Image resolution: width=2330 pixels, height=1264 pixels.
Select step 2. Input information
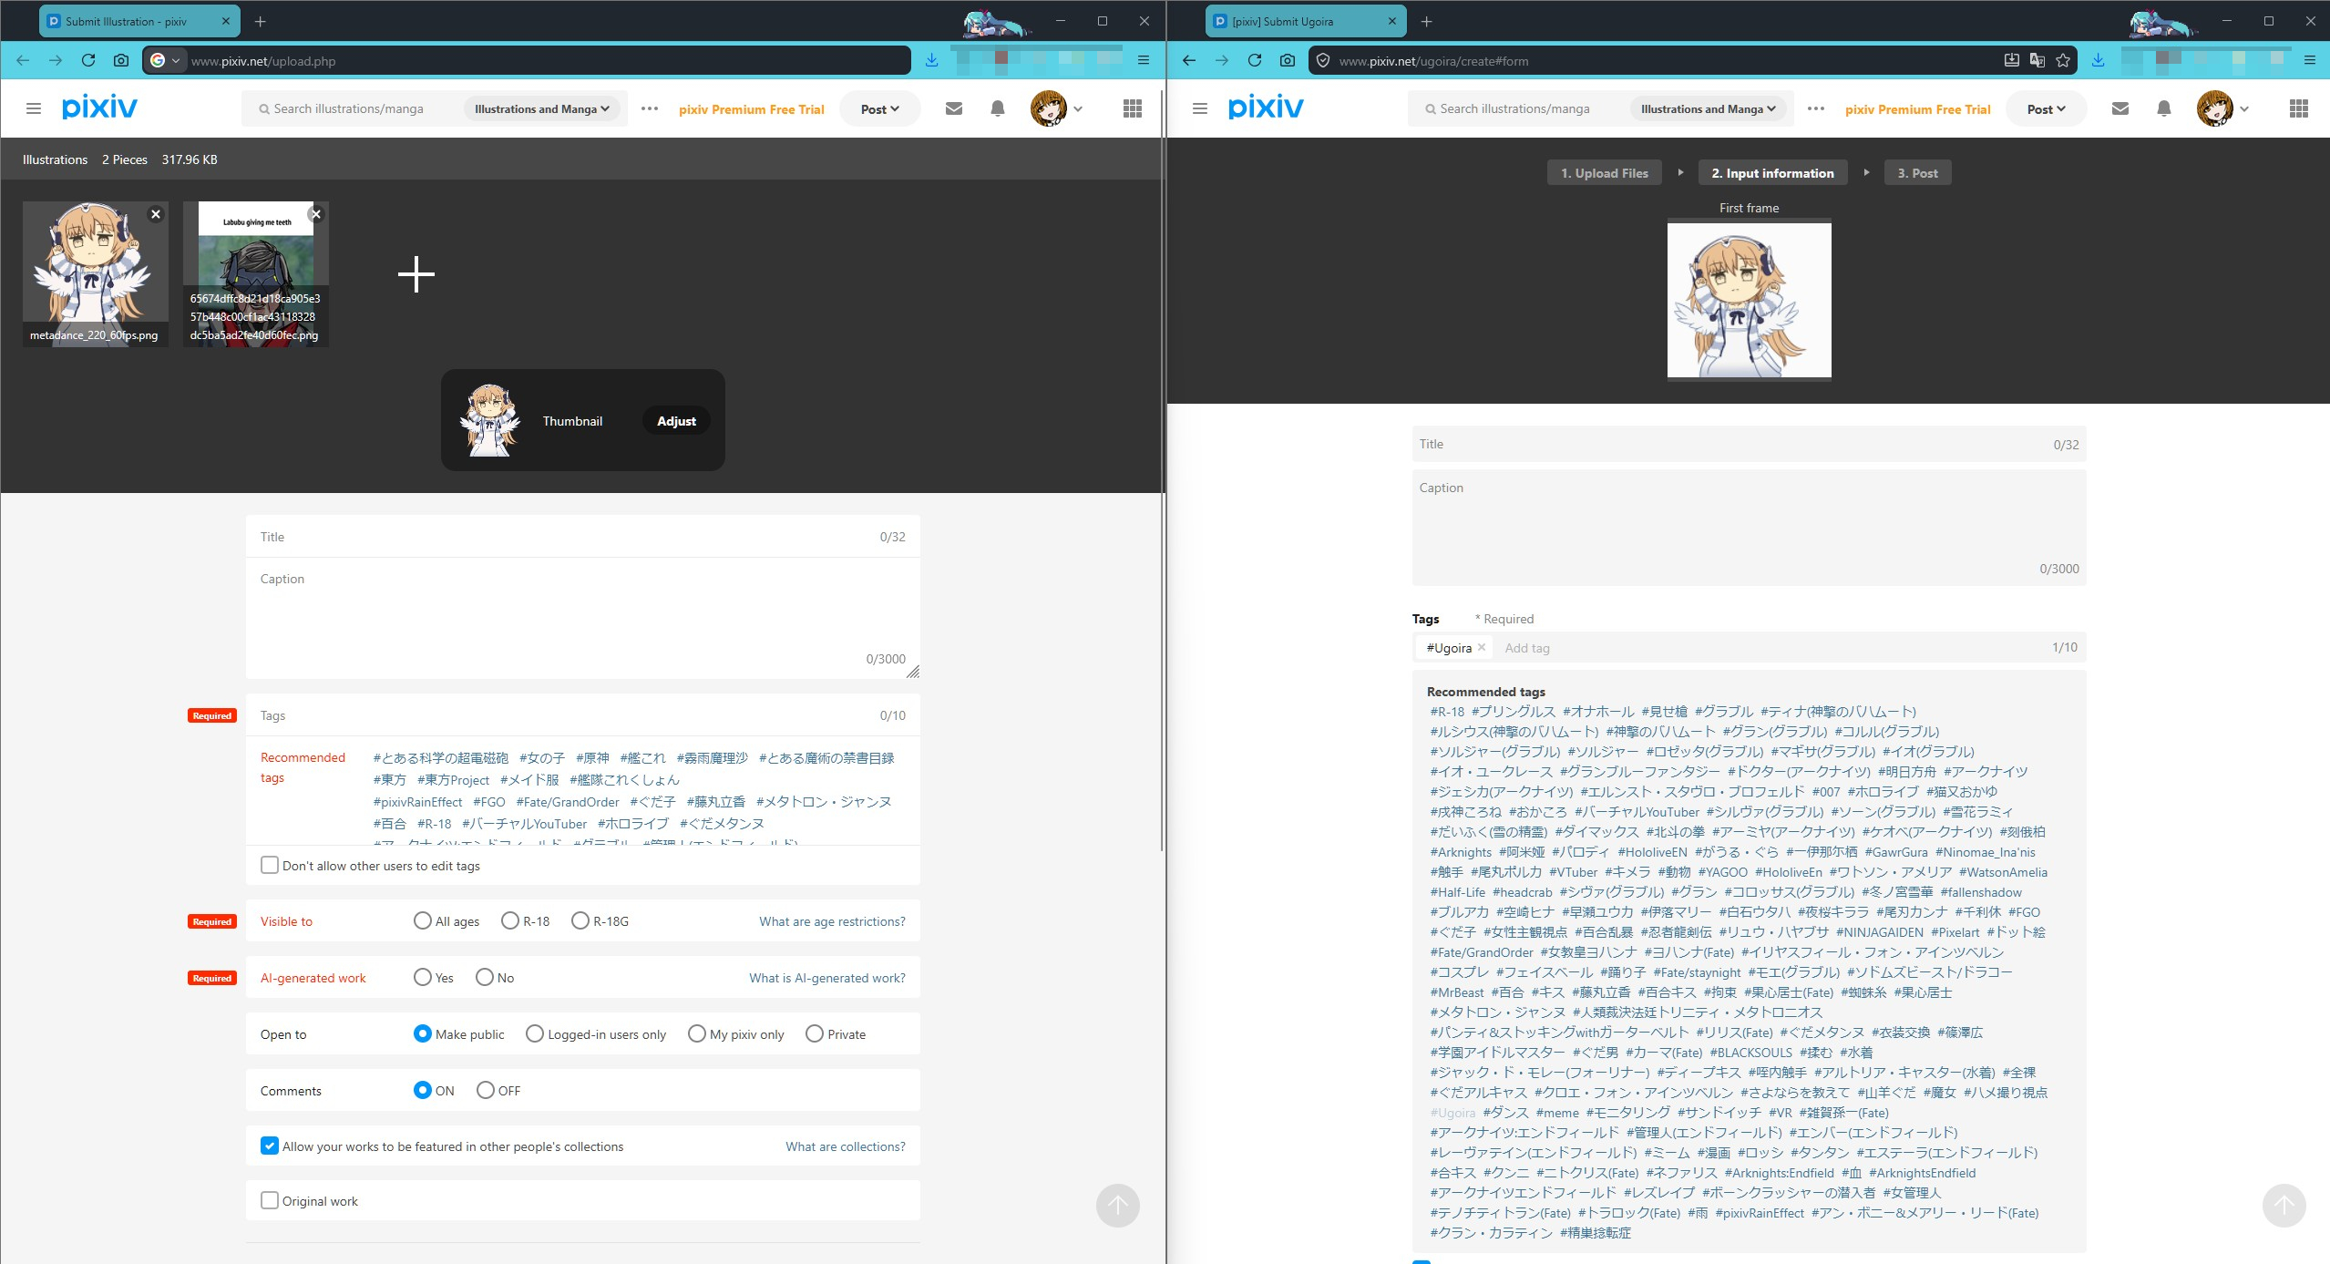point(1772,173)
